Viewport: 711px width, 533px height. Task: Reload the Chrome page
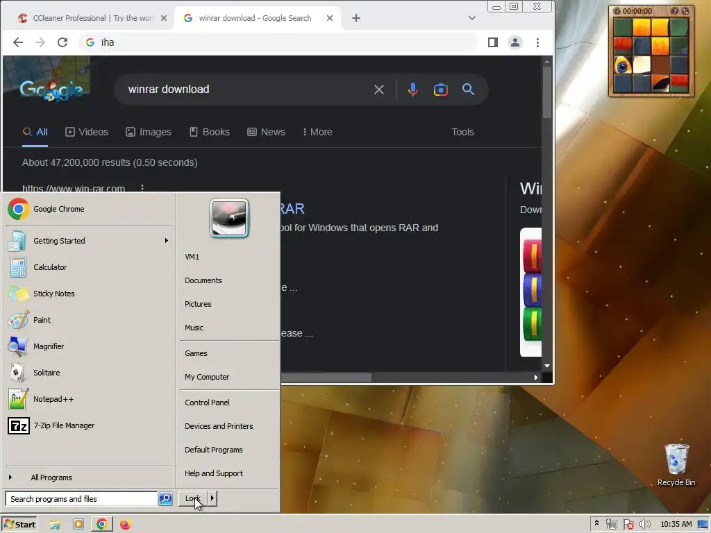[62, 42]
